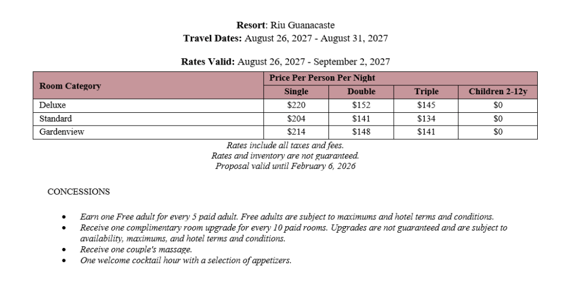Click the 'Proposal valid until February 6, 2026' note

(x=285, y=166)
